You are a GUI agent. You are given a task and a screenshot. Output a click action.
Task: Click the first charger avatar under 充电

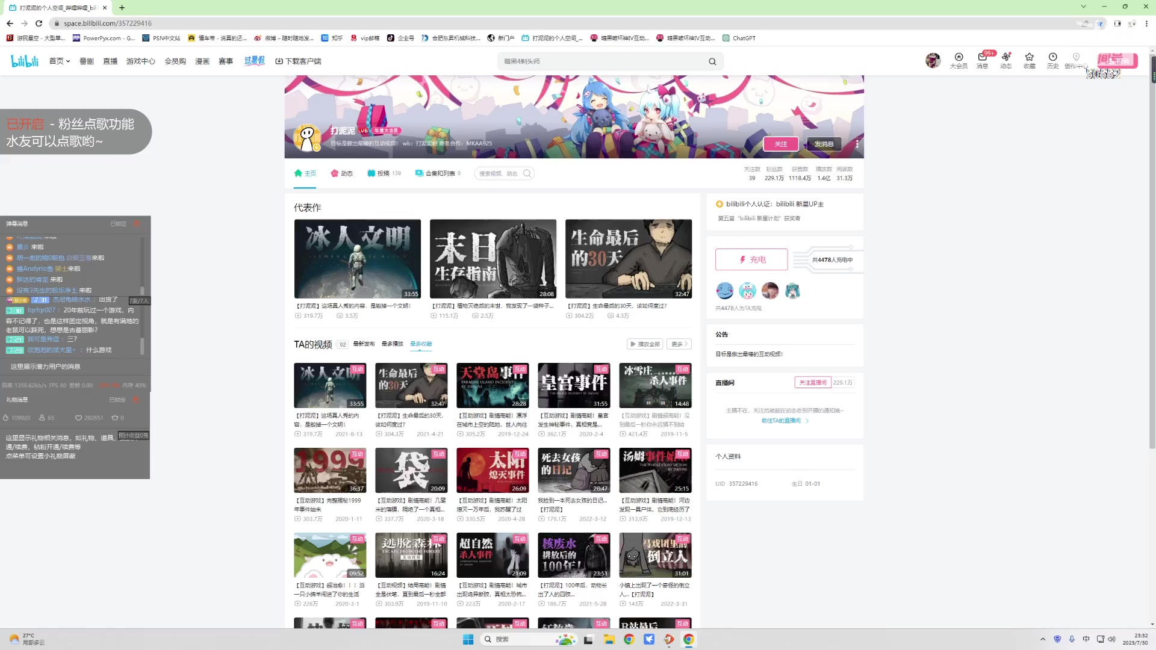point(724,291)
